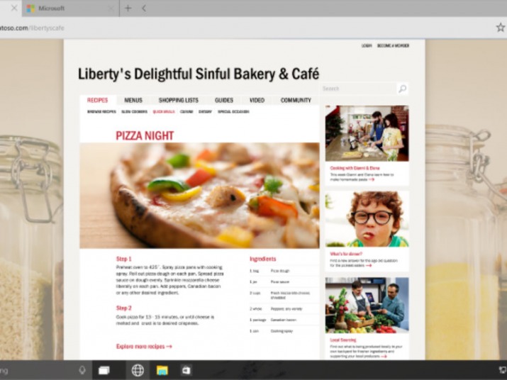
Task: Click into the site Search field
Action: [358, 89]
